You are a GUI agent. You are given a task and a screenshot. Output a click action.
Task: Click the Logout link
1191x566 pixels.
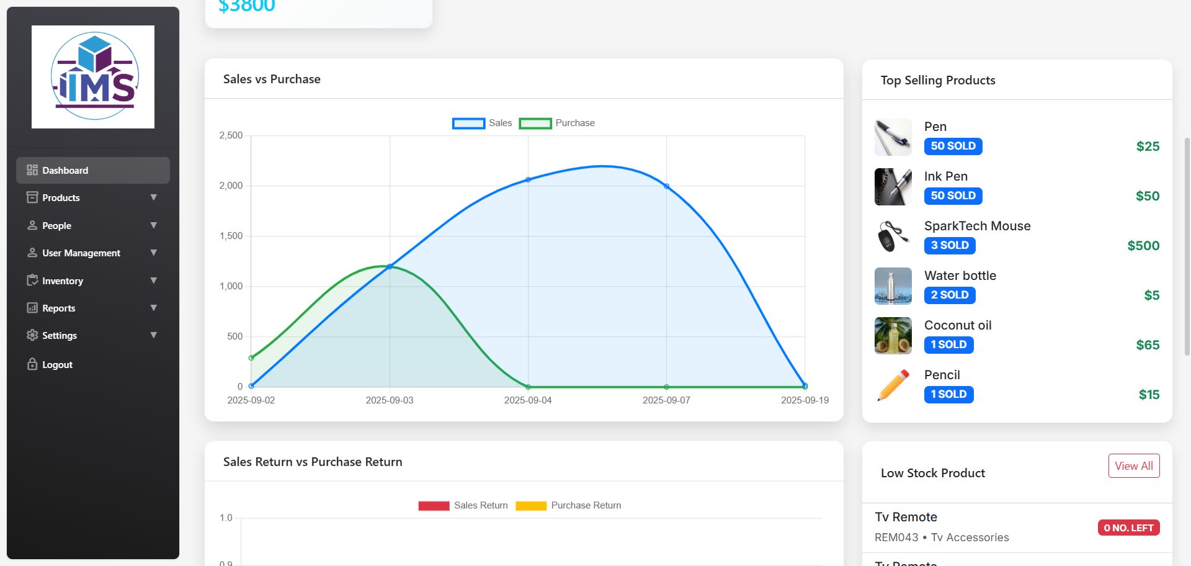click(57, 364)
